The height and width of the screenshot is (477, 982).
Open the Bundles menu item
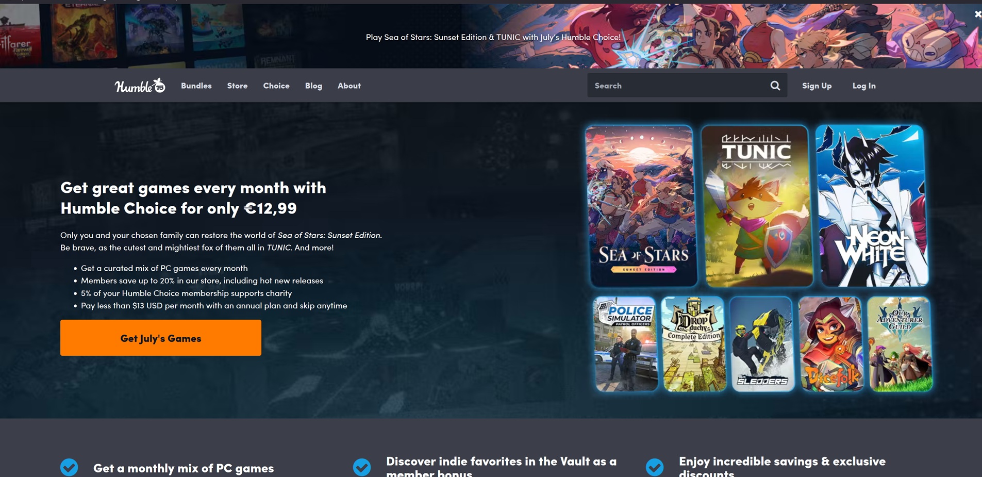pos(196,86)
